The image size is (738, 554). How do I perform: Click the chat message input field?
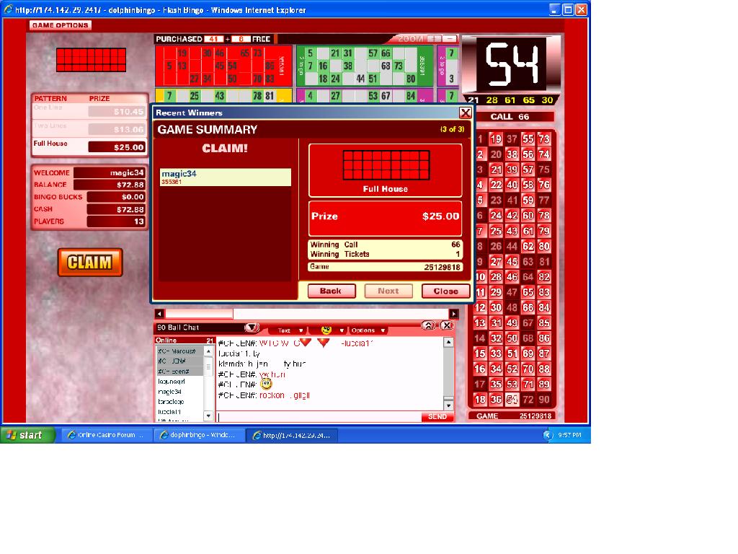coord(319,417)
